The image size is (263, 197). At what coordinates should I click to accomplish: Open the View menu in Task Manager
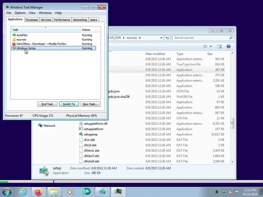32,13
